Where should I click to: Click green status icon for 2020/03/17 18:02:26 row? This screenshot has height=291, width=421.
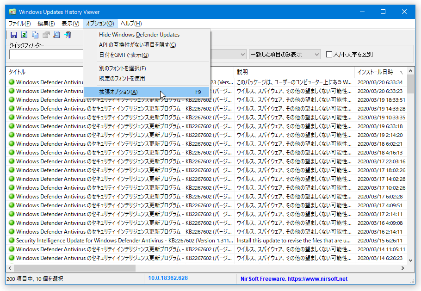tap(12, 170)
